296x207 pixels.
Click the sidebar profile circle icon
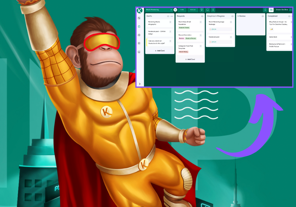pos(139,52)
